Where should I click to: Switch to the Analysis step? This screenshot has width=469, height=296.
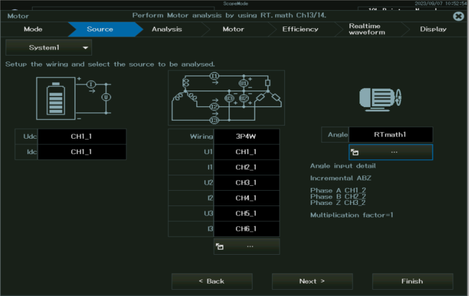[x=166, y=29]
